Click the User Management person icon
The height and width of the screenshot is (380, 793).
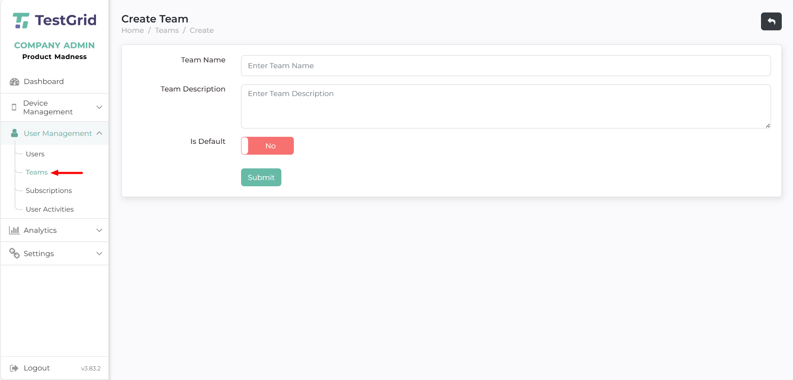(x=15, y=133)
